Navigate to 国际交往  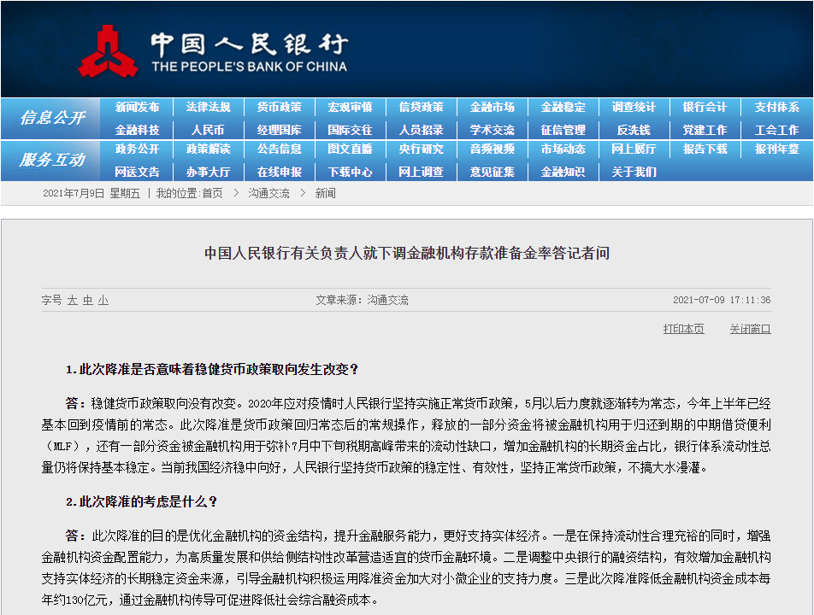(x=350, y=130)
